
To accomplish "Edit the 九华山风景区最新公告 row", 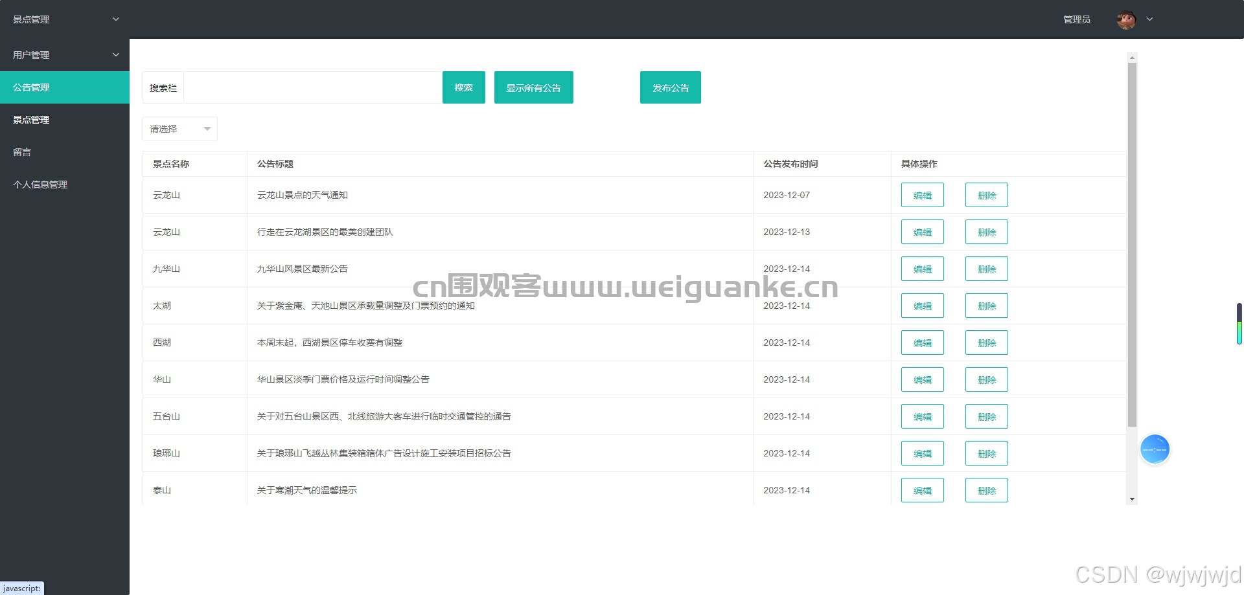I will pyautogui.click(x=923, y=269).
